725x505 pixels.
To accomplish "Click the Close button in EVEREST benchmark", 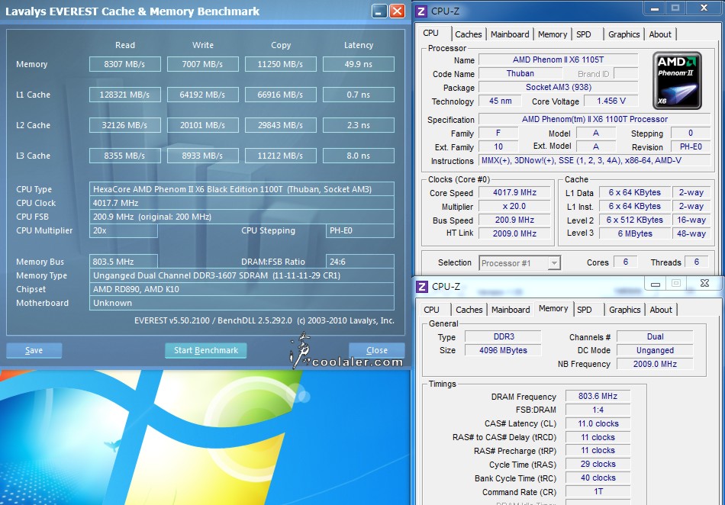I will click(x=377, y=350).
